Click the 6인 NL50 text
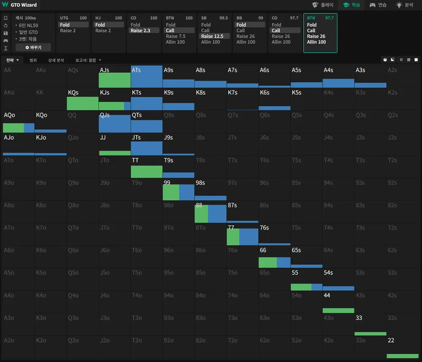422x362 pixels. pyautogui.click(x=29, y=25)
